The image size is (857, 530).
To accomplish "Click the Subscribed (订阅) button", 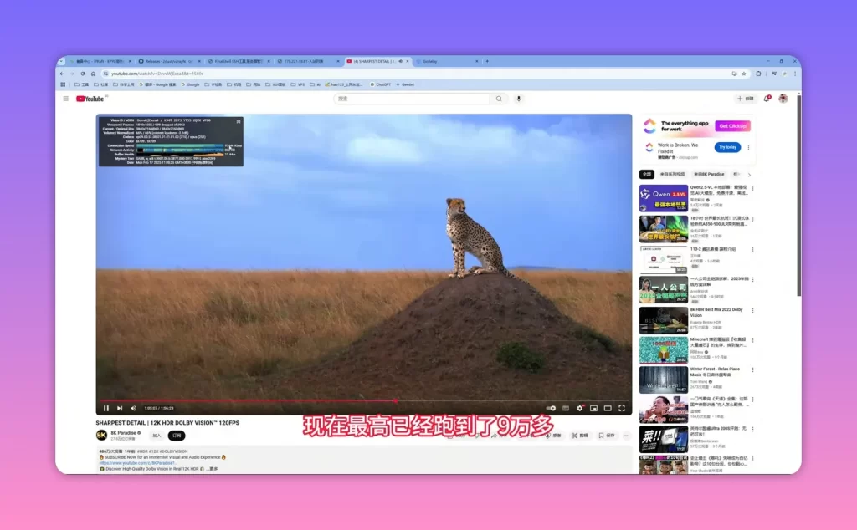I will point(177,436).
